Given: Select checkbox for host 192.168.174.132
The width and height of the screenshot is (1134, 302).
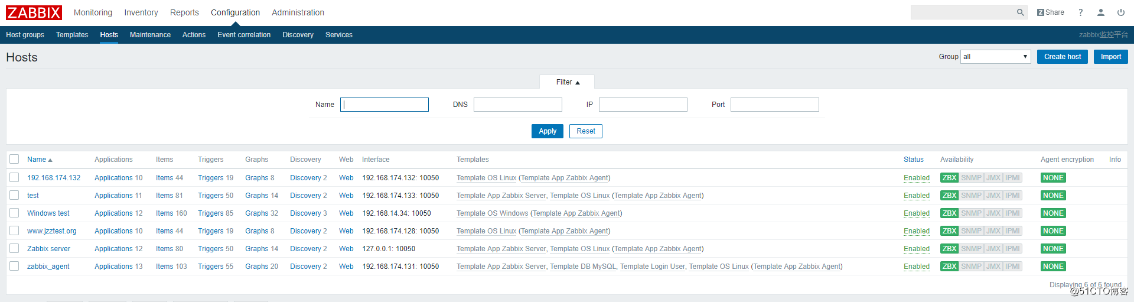Looking at the screenshot, I should point(14,177).
